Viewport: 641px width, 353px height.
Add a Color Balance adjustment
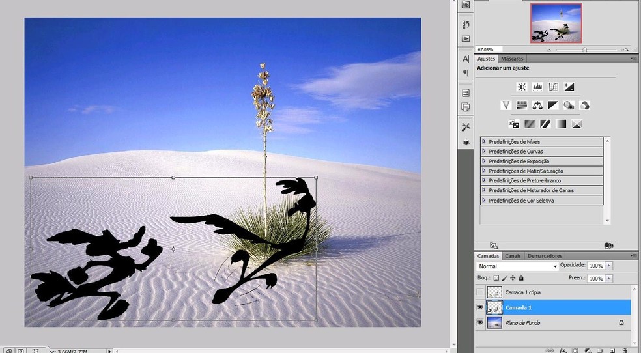pos(537,106)
